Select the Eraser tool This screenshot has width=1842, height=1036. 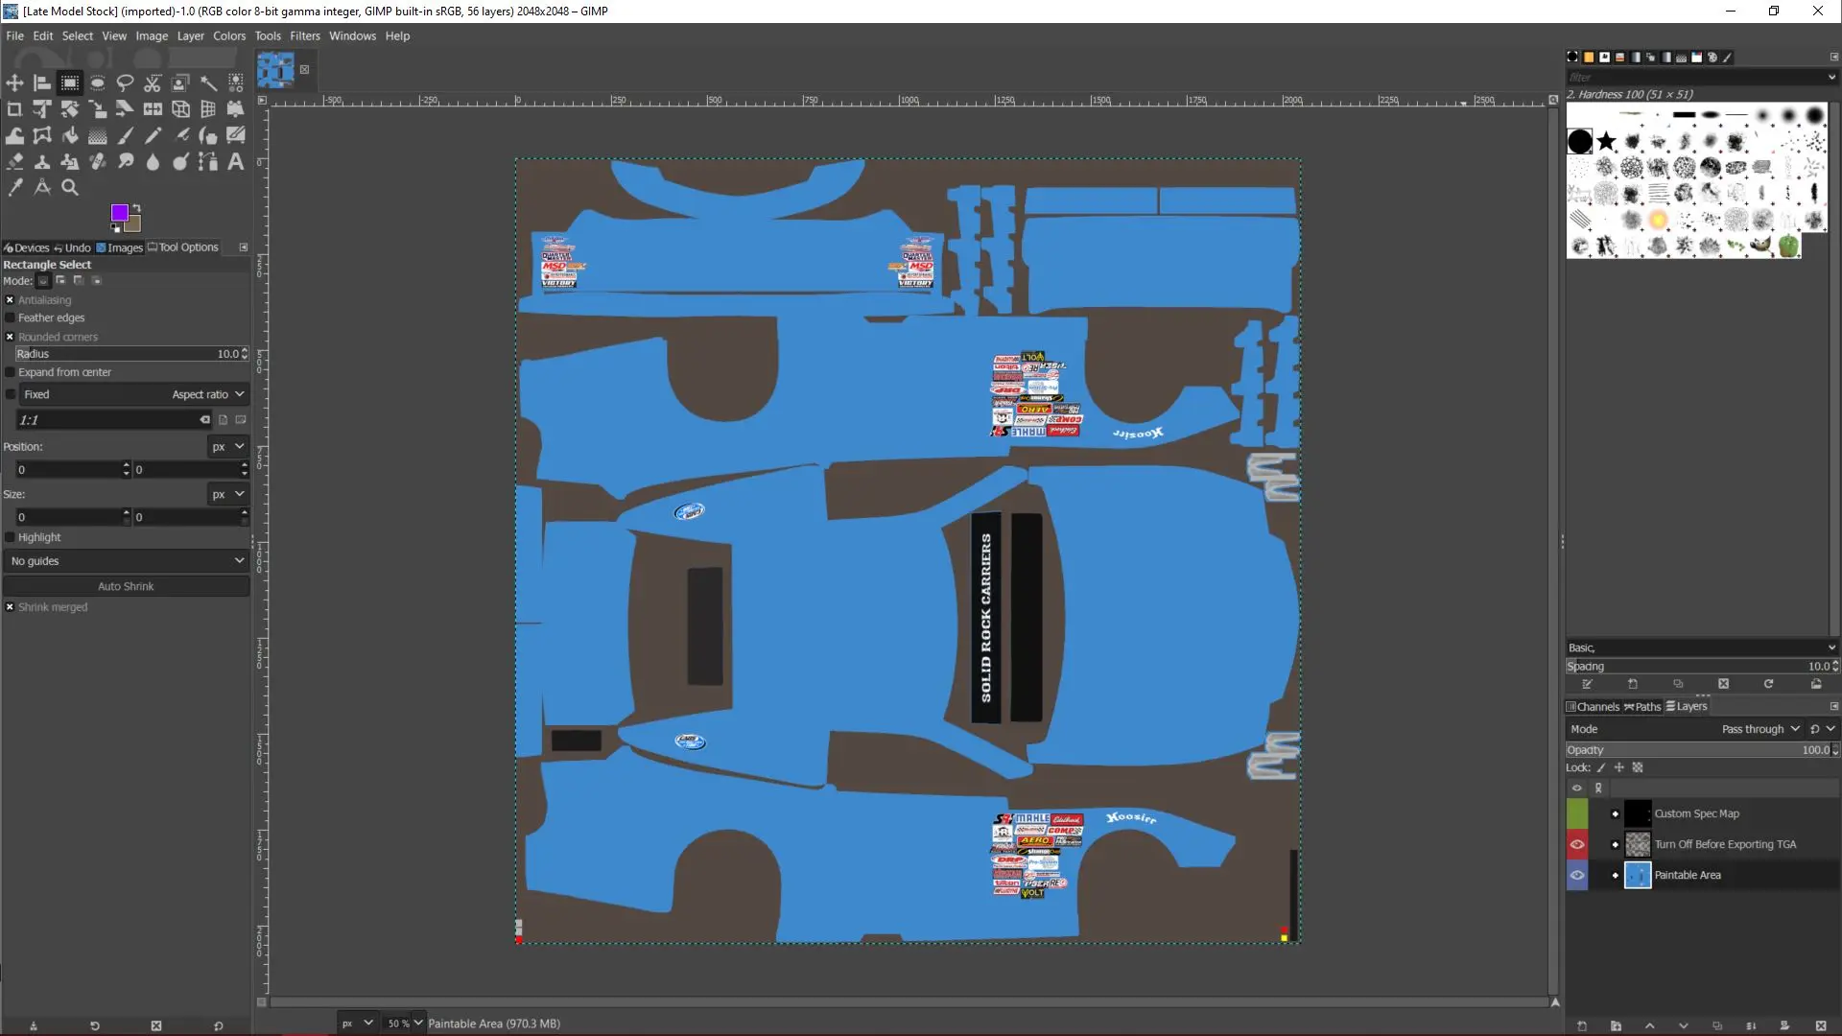14,162
